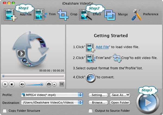Click the MPEG4 Video file type icon in Profile

pyautogui.click(x=23, y=95)
